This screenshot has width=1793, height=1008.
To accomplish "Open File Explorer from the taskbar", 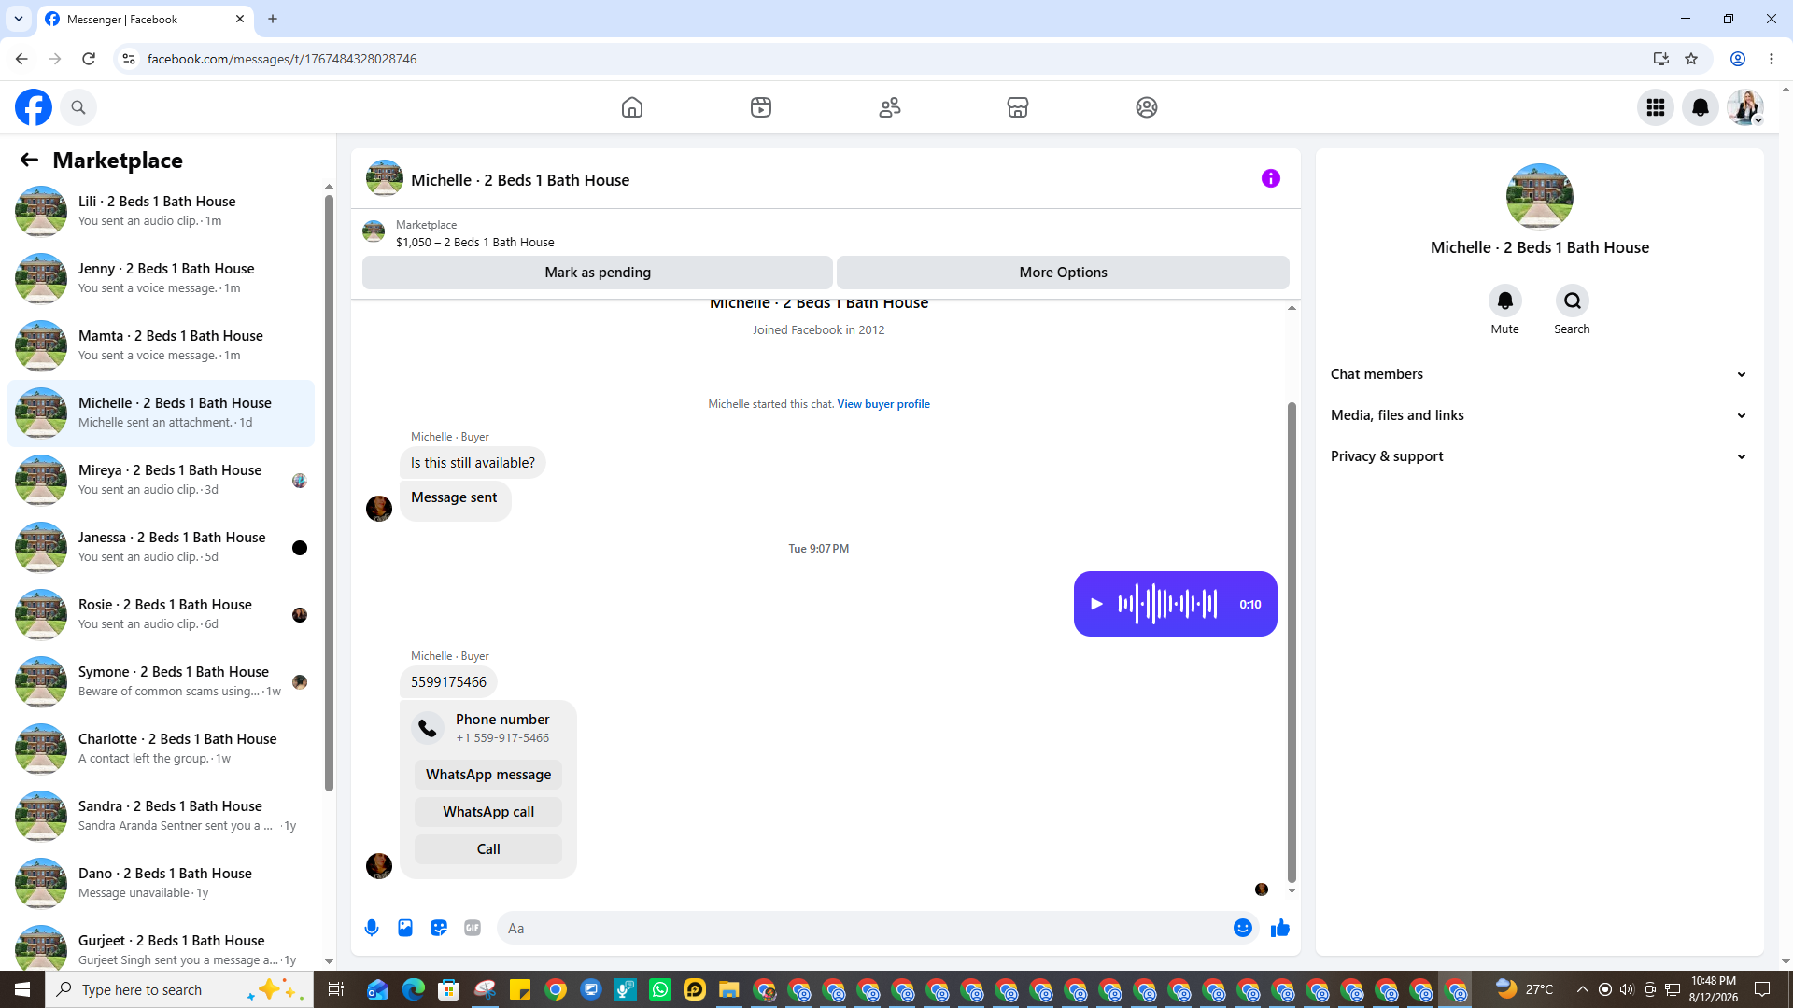I will tap(729, 989).
